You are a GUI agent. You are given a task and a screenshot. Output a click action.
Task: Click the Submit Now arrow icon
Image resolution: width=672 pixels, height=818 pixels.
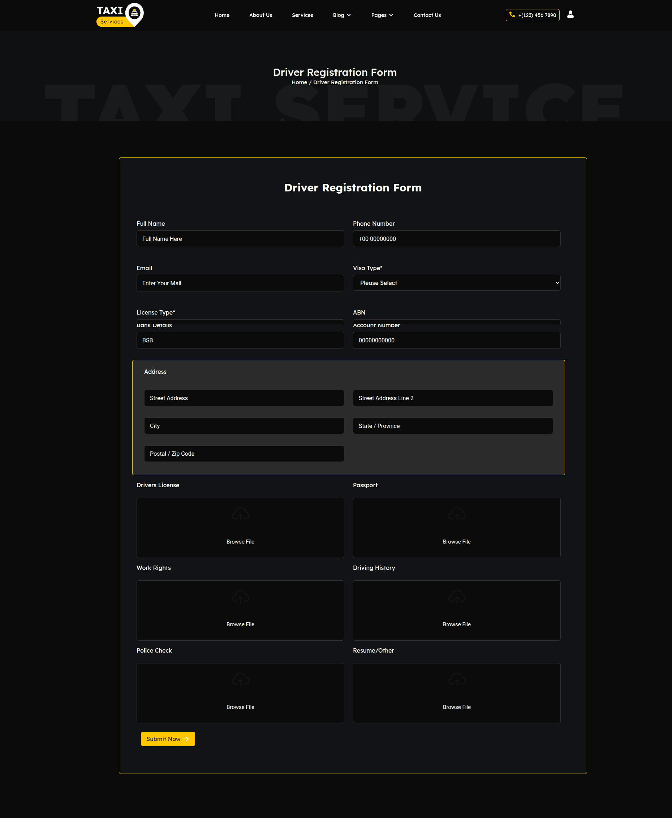point(186,739)
